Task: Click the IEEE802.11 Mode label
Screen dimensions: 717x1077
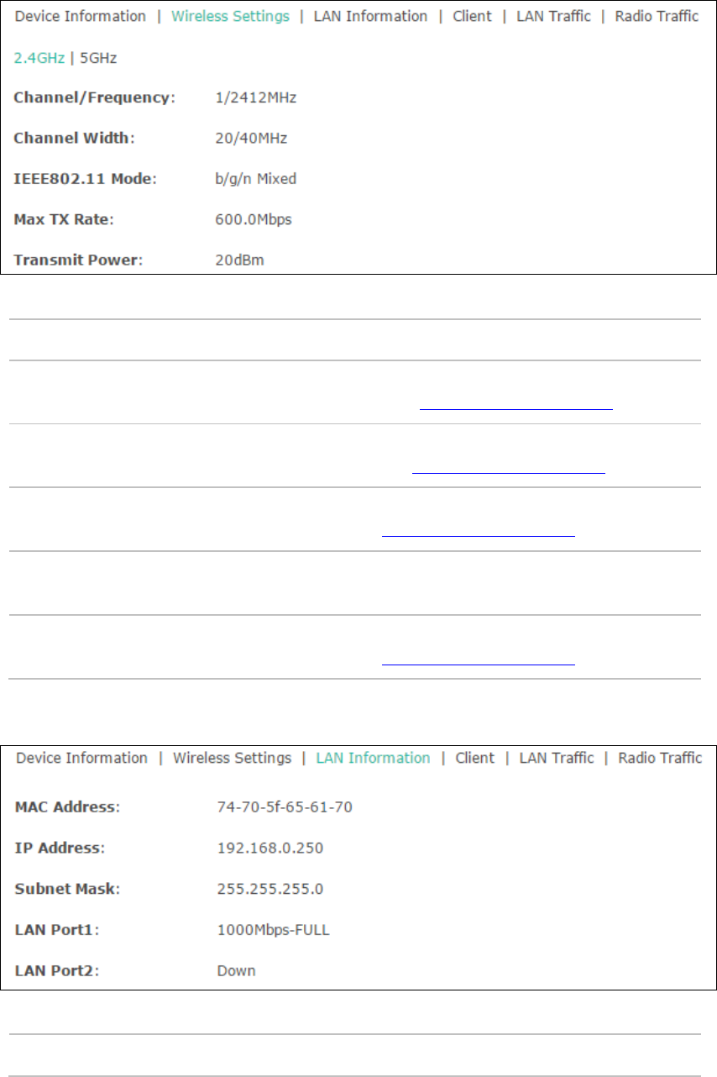Action: pyautogui.click(x=85, y=179)
